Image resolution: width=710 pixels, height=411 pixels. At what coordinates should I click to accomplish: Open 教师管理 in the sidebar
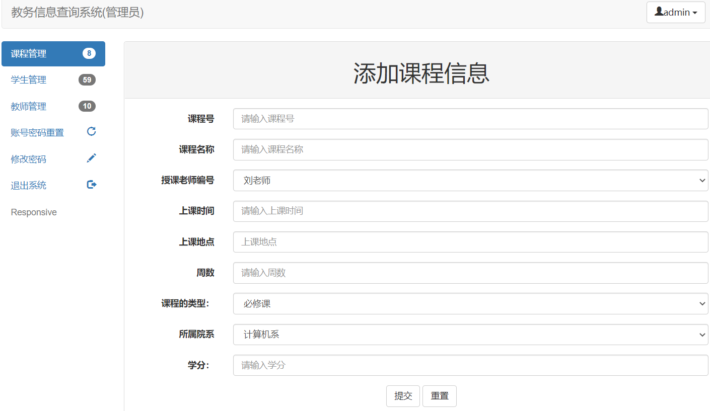coord(53,107)
